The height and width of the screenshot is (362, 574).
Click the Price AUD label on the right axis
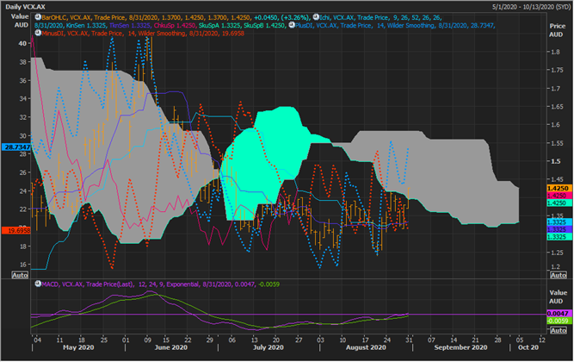pyautogui.click(x=557, y=30)
